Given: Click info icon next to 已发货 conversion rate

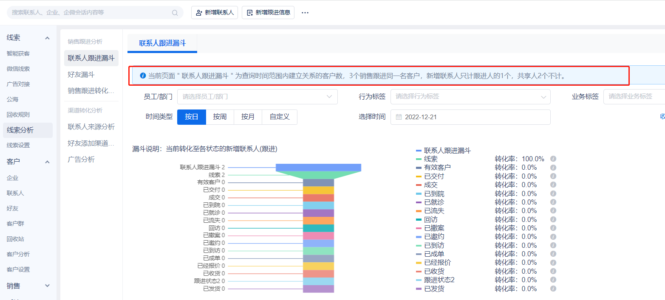Looking at the screenshot, I should 553,289.
